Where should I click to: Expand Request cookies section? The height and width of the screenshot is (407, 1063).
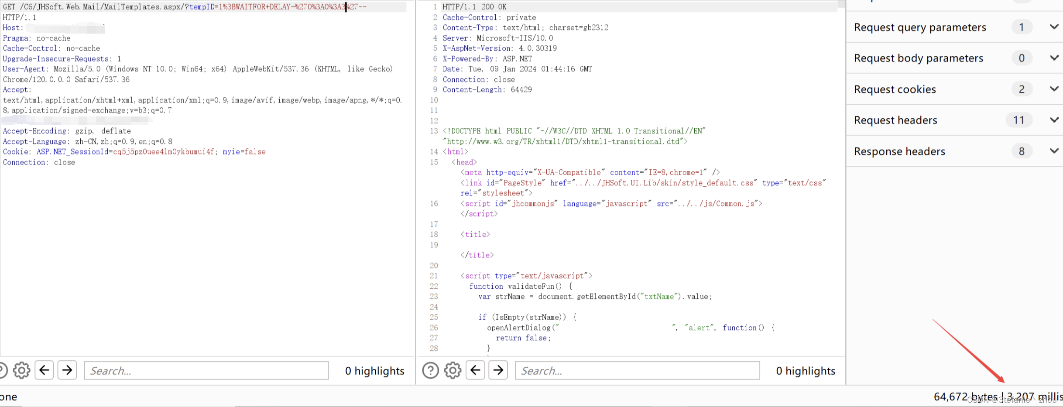pyautogui.click(x=1054, y=89)
